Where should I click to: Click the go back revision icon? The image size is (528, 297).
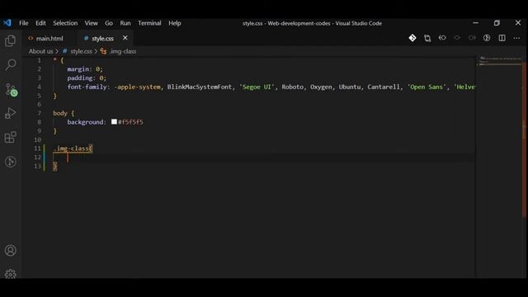pos(442,38)
